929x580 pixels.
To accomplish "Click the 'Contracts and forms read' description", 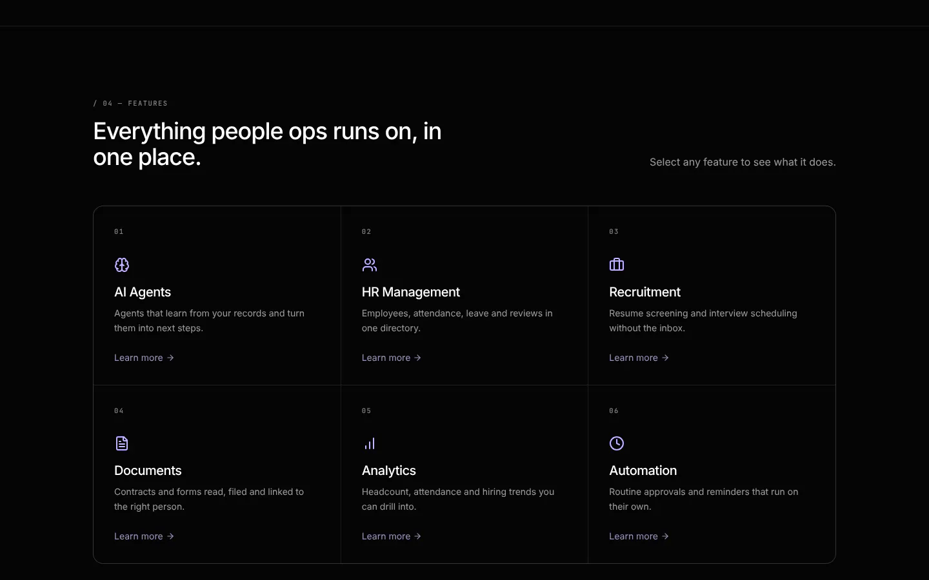I will coord(209,499).
